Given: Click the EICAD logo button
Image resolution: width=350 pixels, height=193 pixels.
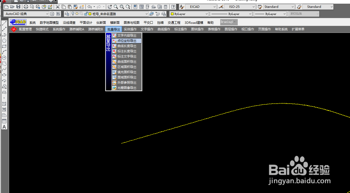Looking at the screenshot, I should tap(18, 22).
